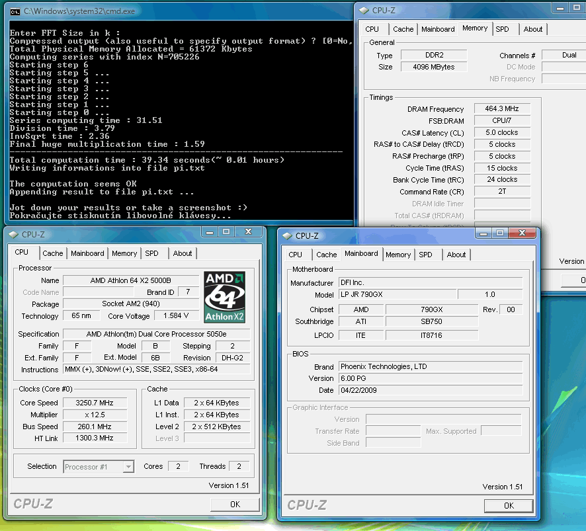
Task: Switch to Mainboard tab in left CPU-Z window
Action: [x=87, y=253]
